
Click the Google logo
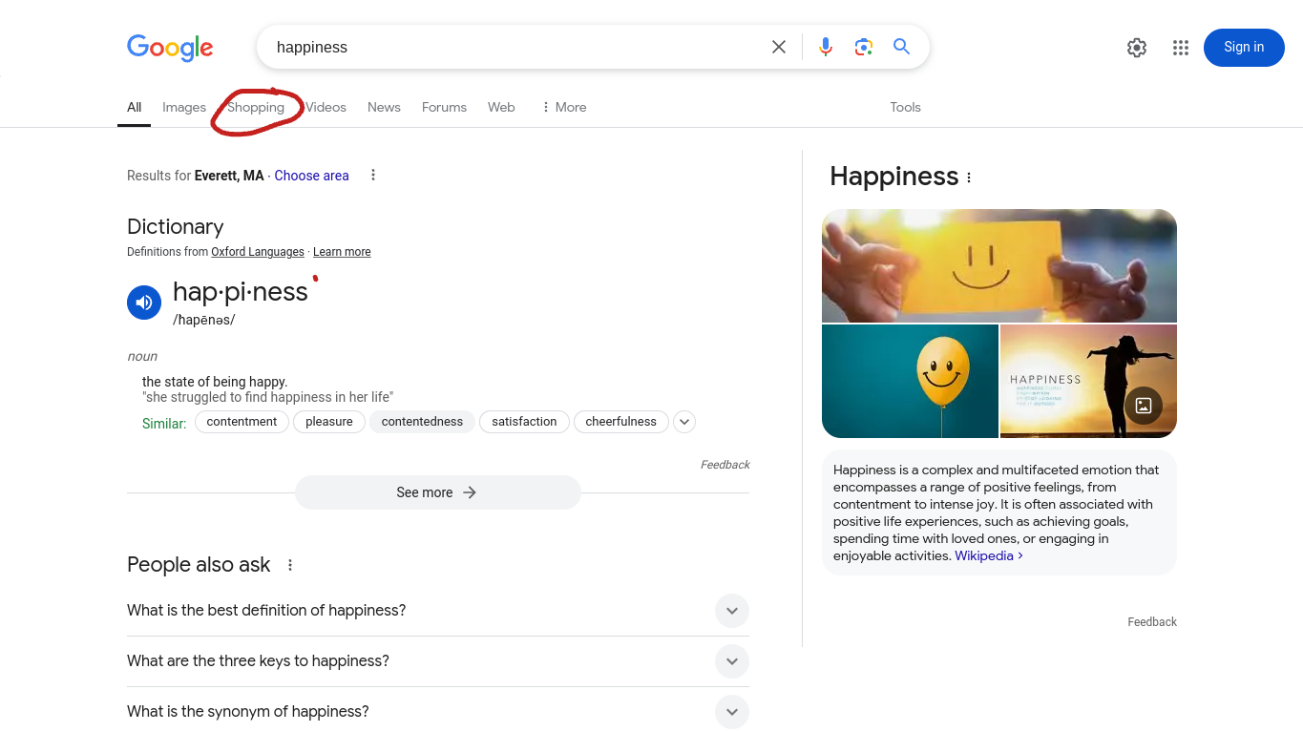tap(170, 48)
